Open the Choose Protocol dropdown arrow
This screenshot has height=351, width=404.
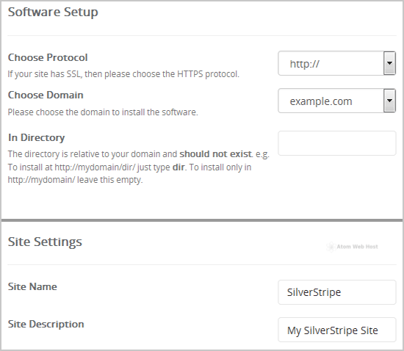click(389, 63)
